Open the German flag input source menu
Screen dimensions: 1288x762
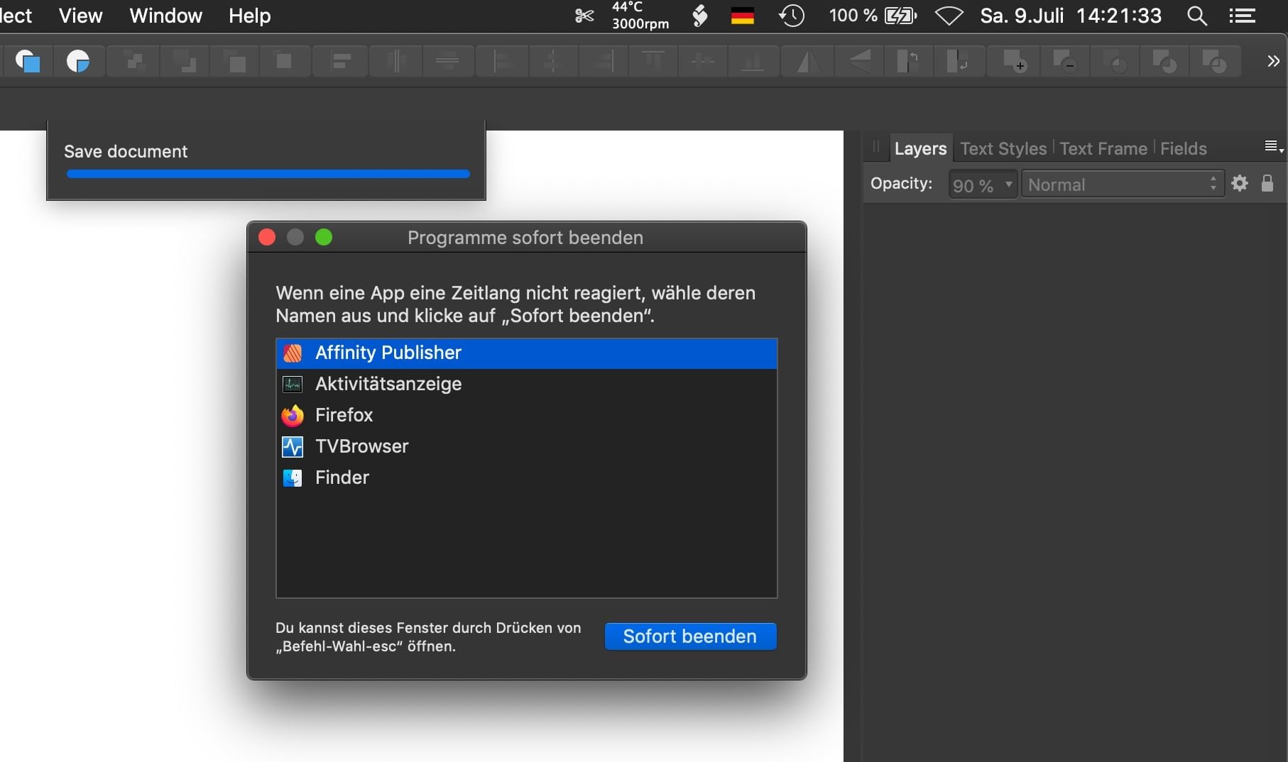(x=742, y=16)
